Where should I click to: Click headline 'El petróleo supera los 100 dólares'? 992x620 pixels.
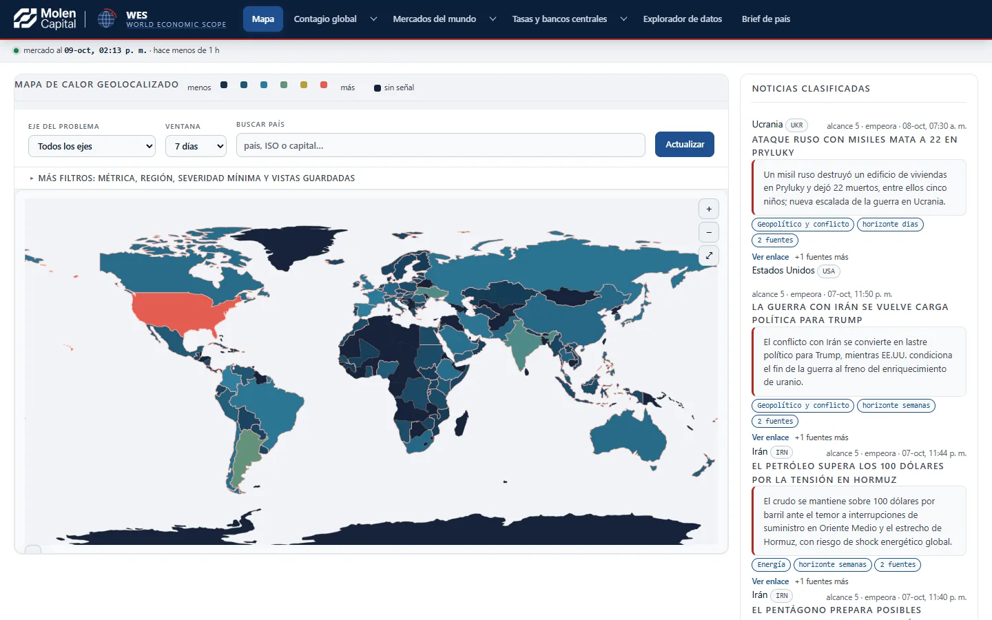click(848, 473)
